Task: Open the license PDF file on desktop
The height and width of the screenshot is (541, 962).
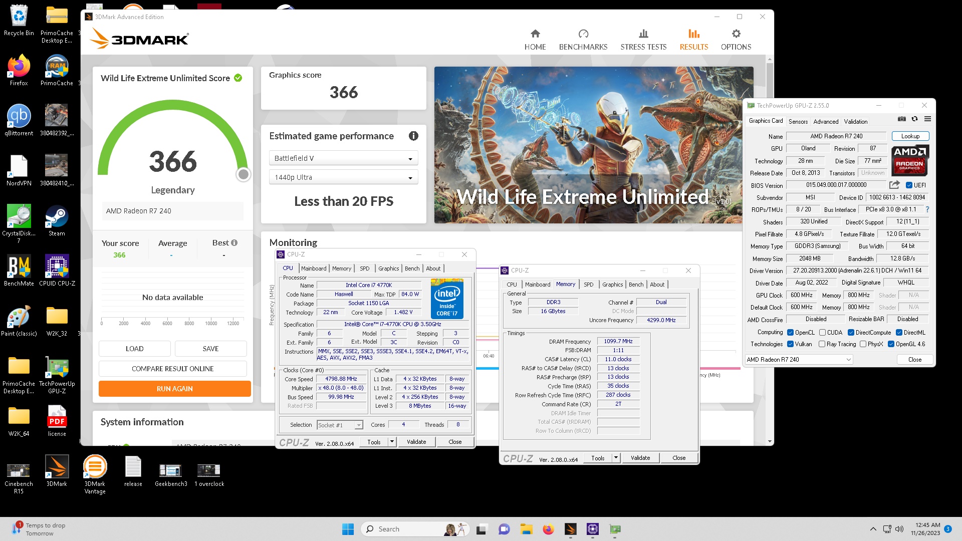Action: (x=57, y=421)
